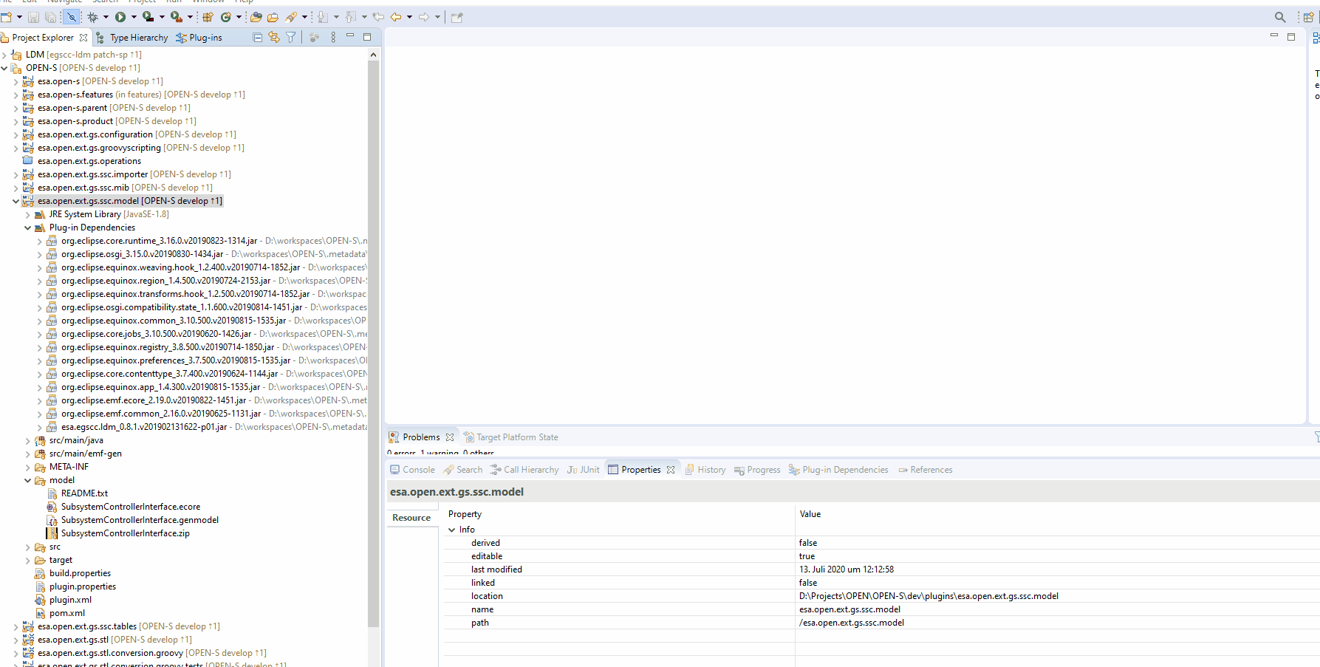
Task: Click Collapse All icon in Project Explorer
Action: point(258,38)
